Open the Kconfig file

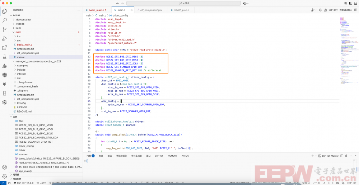(x=21, y=103)
